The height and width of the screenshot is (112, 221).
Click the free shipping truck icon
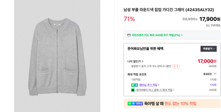[208, 25]
